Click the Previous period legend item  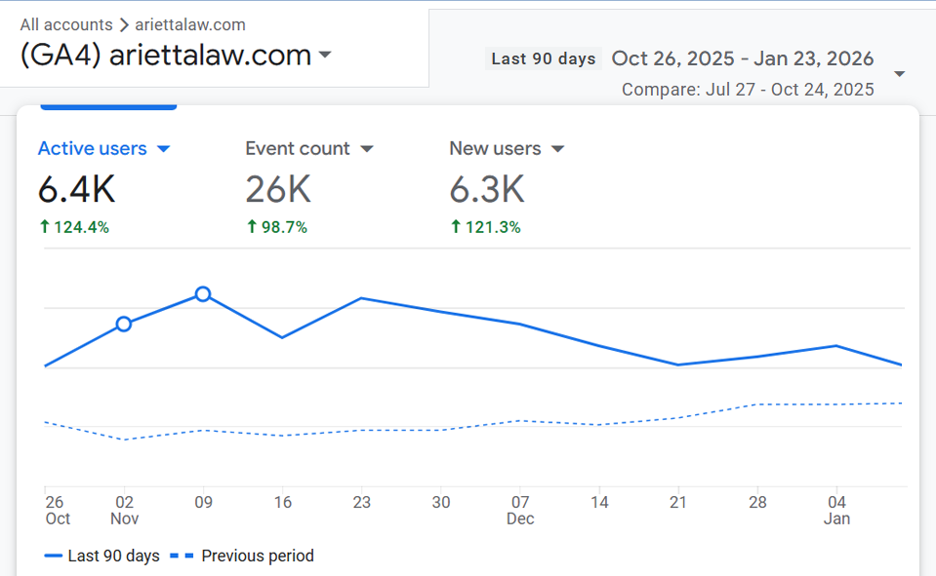pos(243,556)
